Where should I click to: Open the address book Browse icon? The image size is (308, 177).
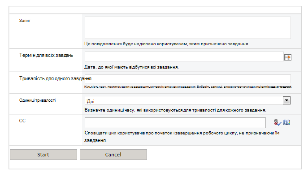pyautogui.click(x=286, y=122)
